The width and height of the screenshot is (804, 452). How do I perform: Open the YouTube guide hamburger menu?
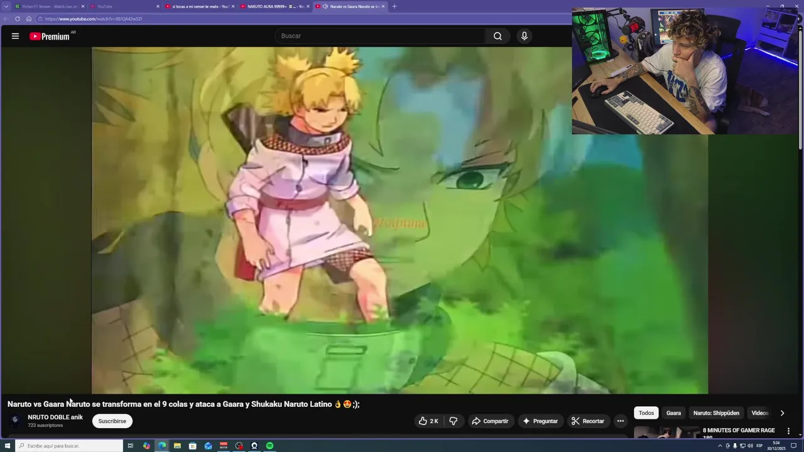click(x=15, y=36)
